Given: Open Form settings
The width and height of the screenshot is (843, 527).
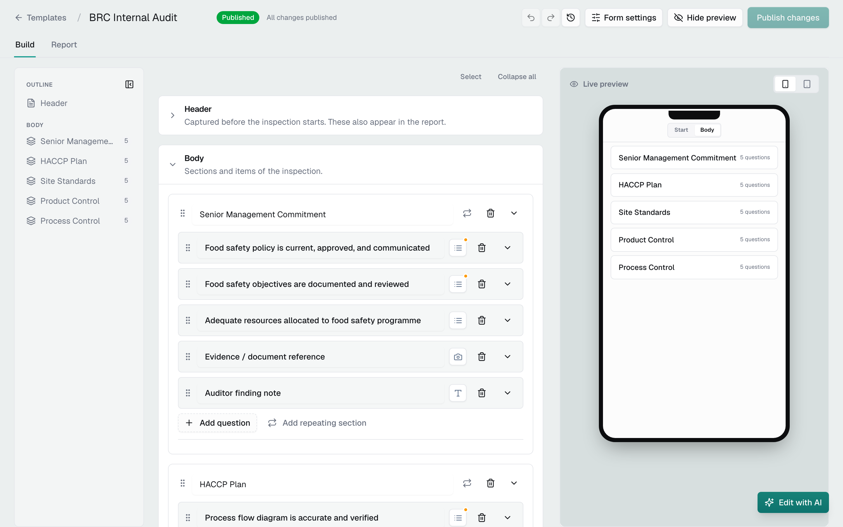Looking at the screenshot, I should pos(623,18).
